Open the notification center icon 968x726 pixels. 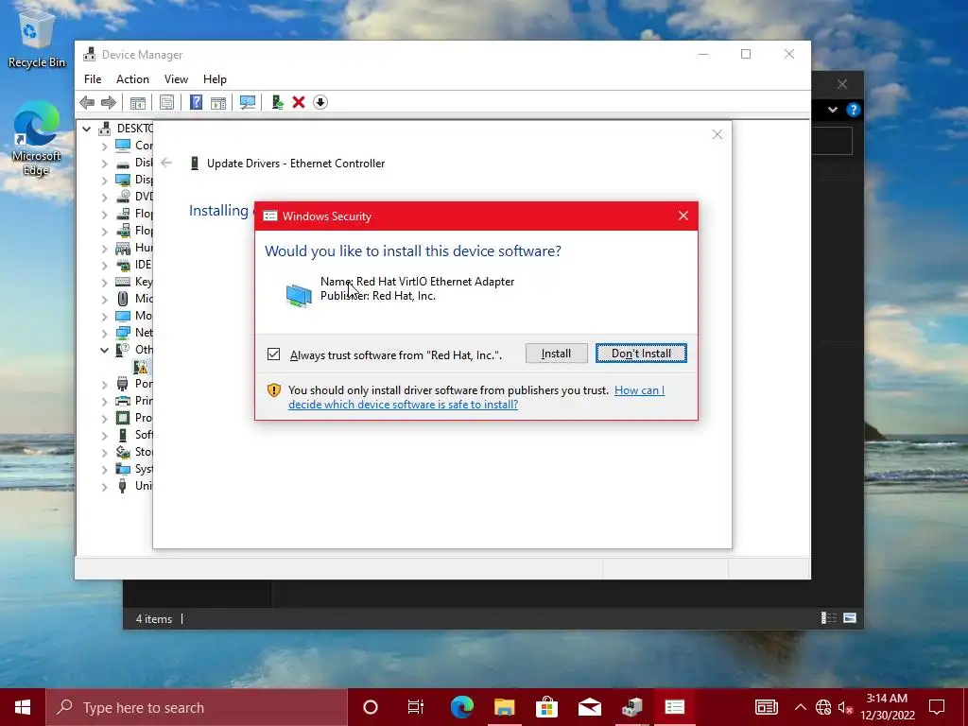click(937, 707)
